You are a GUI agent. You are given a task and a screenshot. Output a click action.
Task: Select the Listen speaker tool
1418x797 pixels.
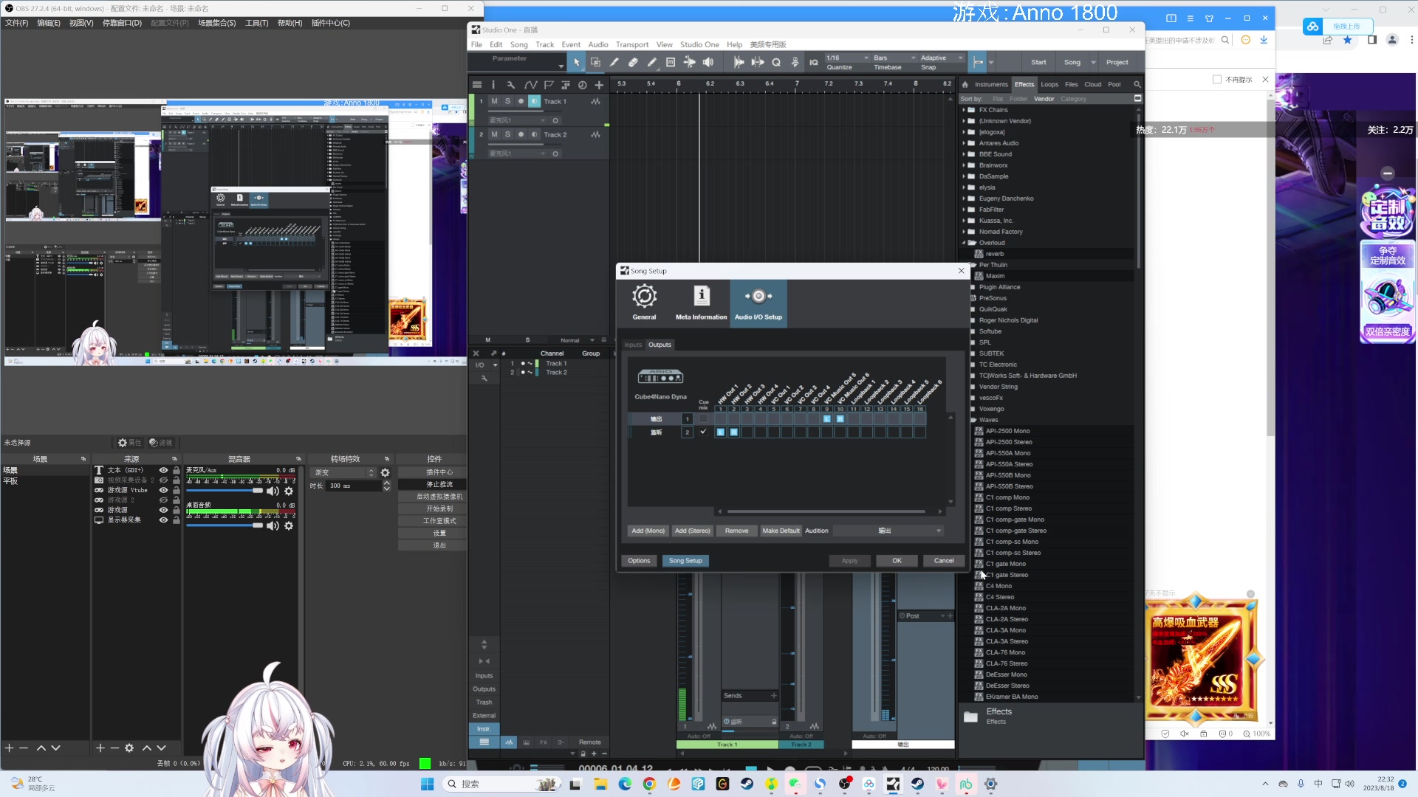[708, 63]
